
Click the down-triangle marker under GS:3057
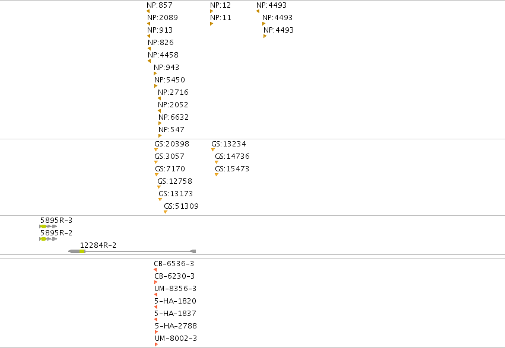[156, 162]
